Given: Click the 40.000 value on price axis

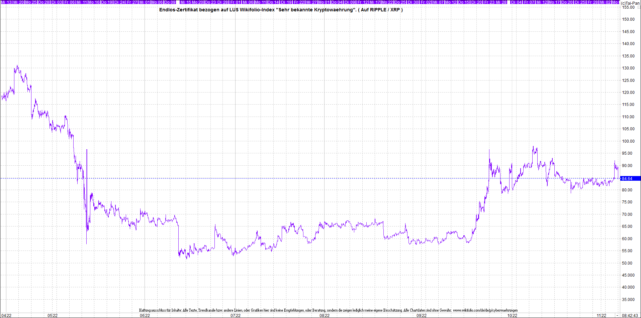Looking at the screenshot, I should 628,287.
